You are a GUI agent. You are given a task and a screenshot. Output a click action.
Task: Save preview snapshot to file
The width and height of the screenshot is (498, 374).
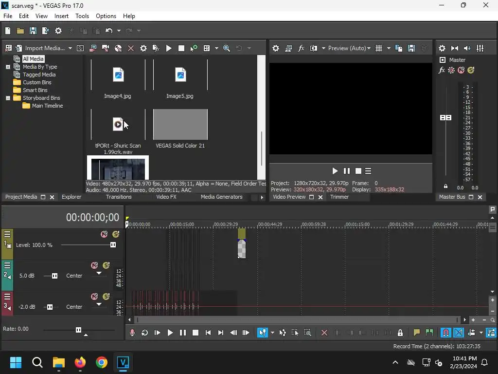(411, 48)
